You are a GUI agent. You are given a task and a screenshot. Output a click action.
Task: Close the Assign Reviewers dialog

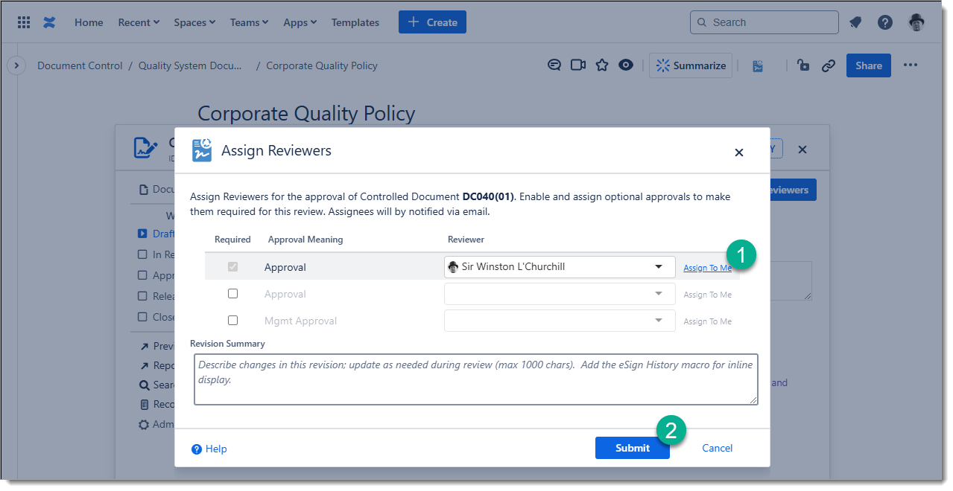tap(739, 153)
